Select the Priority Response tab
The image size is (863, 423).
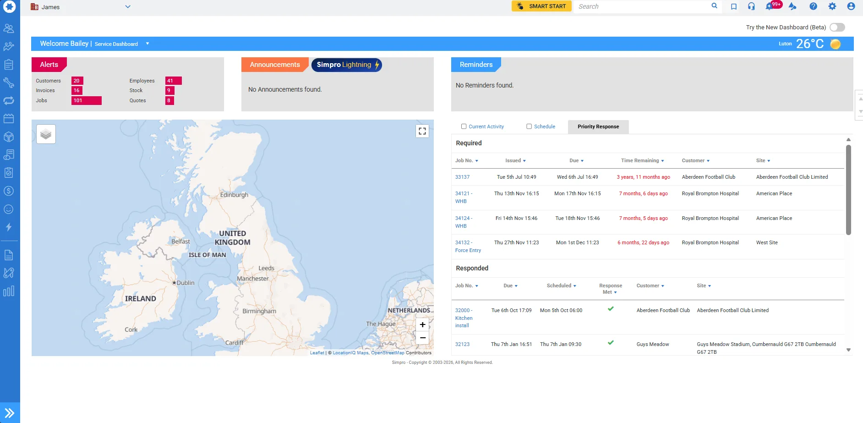pos(598,127)
